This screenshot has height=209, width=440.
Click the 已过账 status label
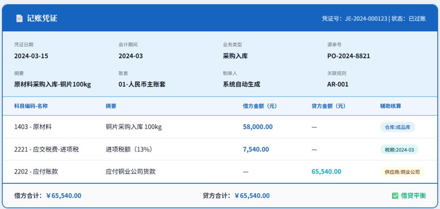point(417,19)
